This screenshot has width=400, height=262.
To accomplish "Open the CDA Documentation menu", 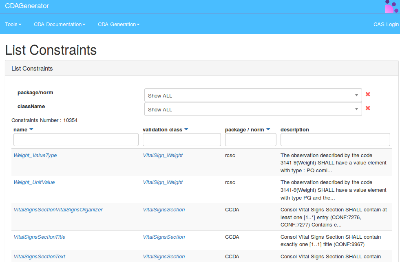I will point(60,24).
